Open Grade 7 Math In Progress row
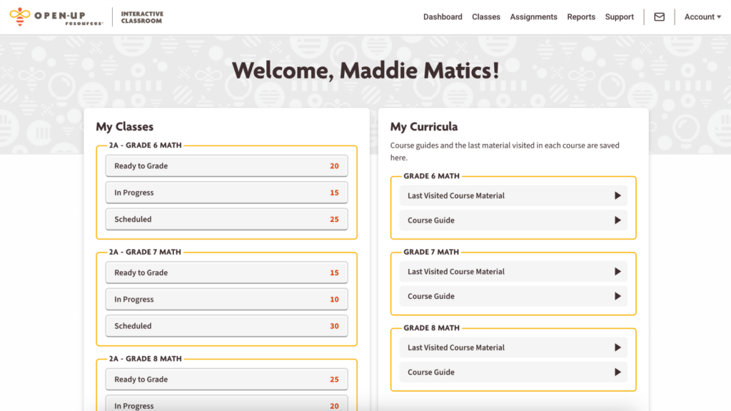Image resolution: width=731 pixels, height=411 pixels. [x=226, y=299]
